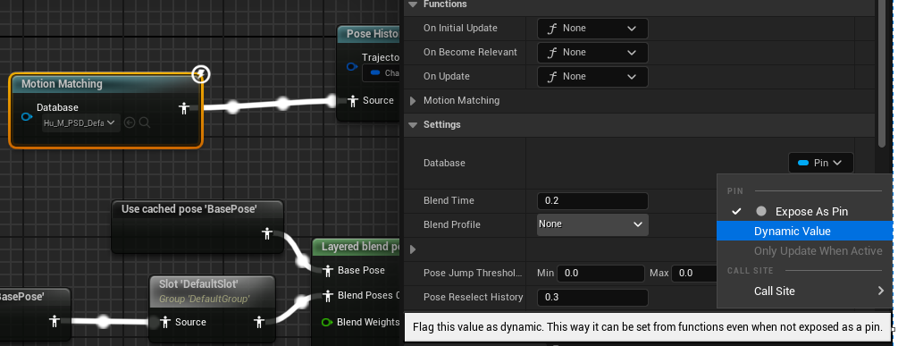Collapse the Settings category
898x346 pixels.
point(413,125)
